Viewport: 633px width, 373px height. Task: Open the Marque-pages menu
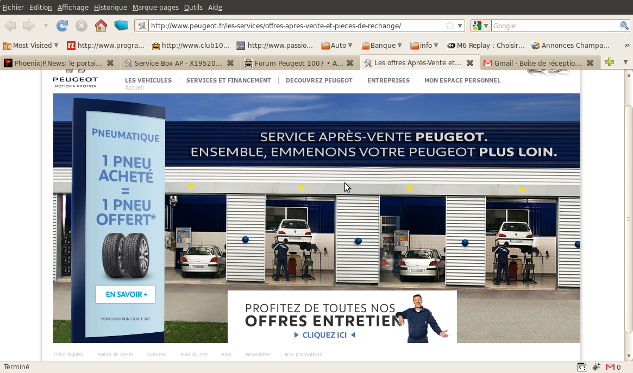pos(155,7)
